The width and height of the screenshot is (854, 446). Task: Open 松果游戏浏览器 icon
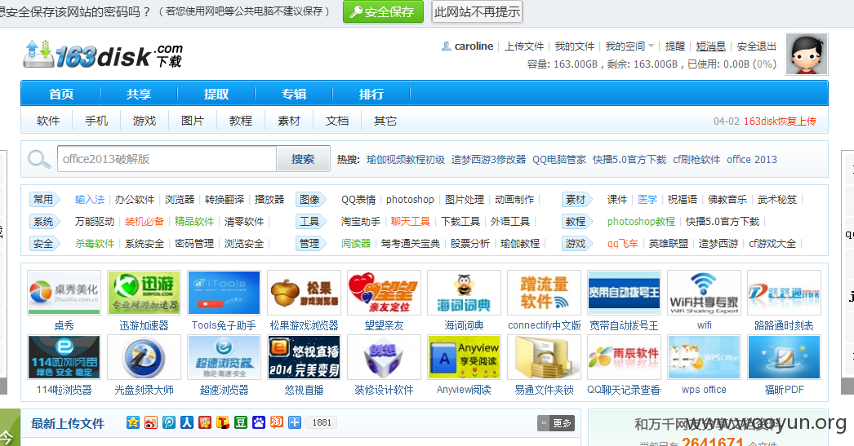pyautogui.click(x=304, y=293)
